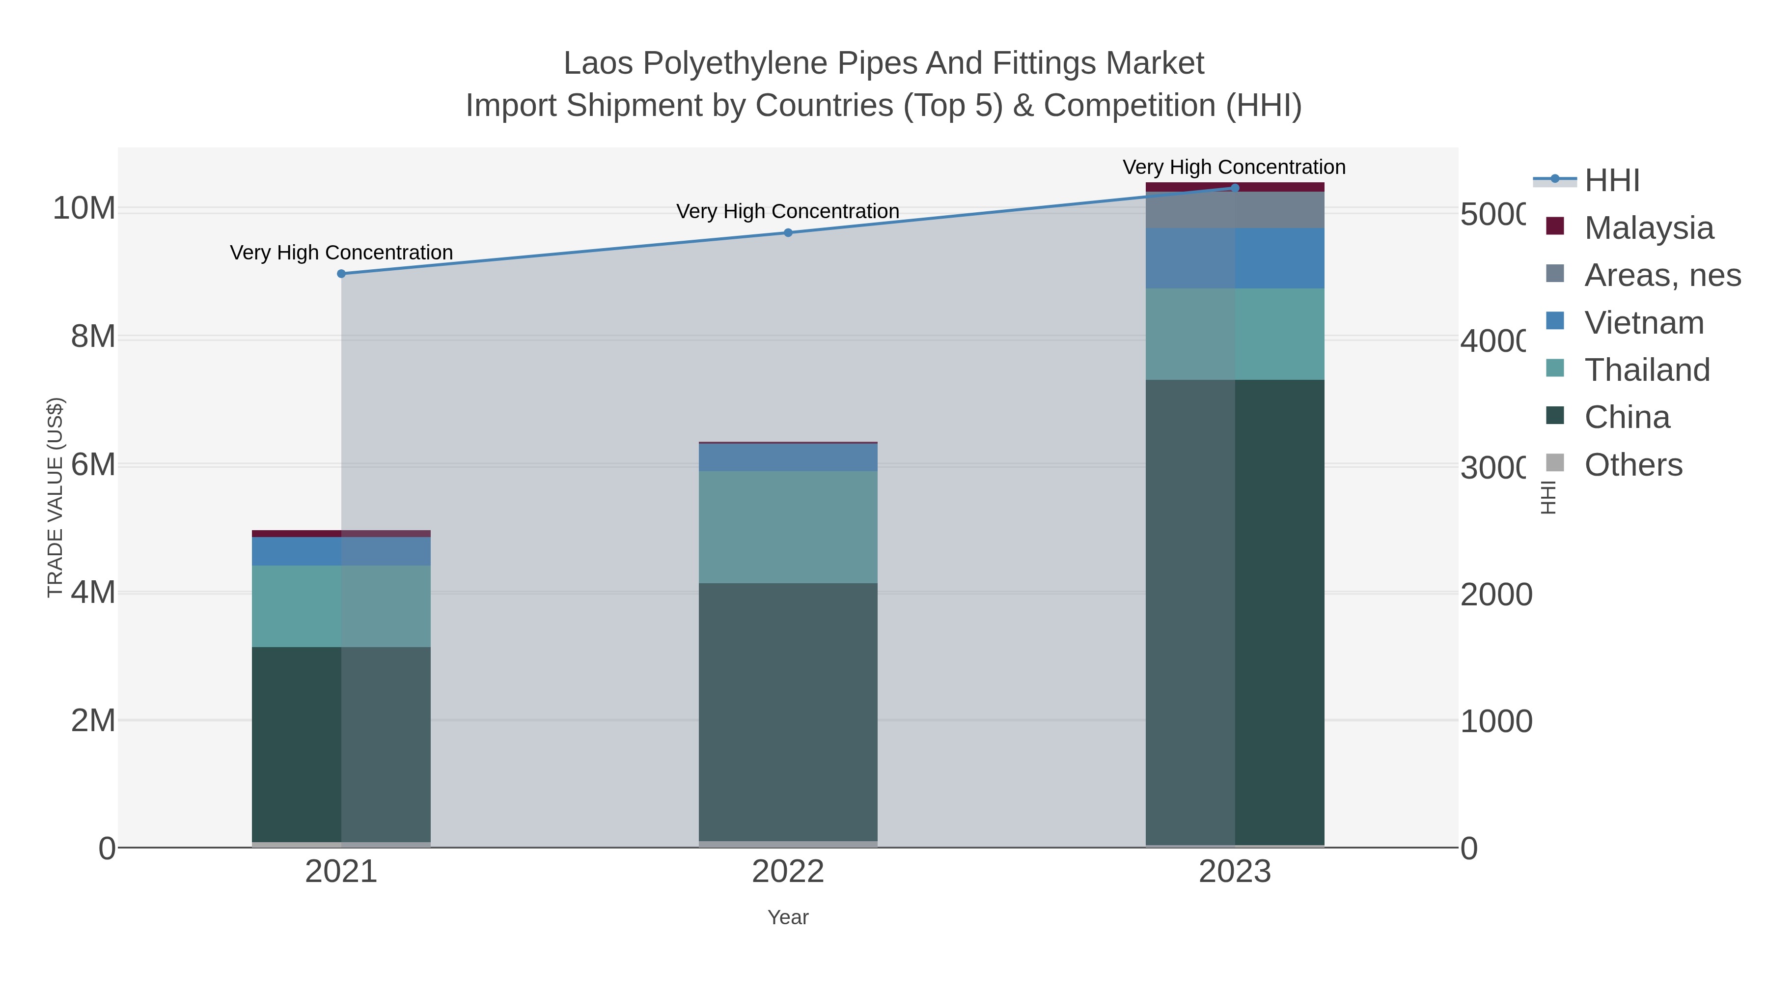
Task: Click the China segment of 2021 bar
Action: point(341,744)
